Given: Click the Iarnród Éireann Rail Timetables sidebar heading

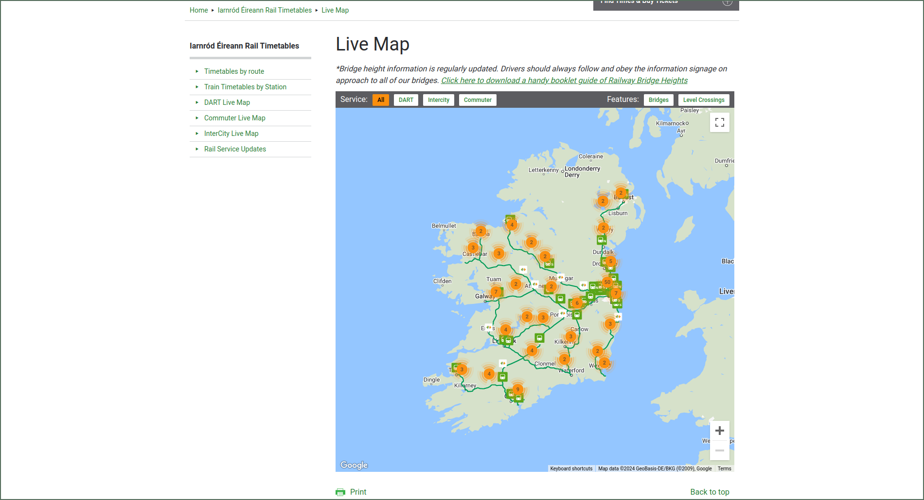Looking at the screenshot, I should (x=244, y=46).
